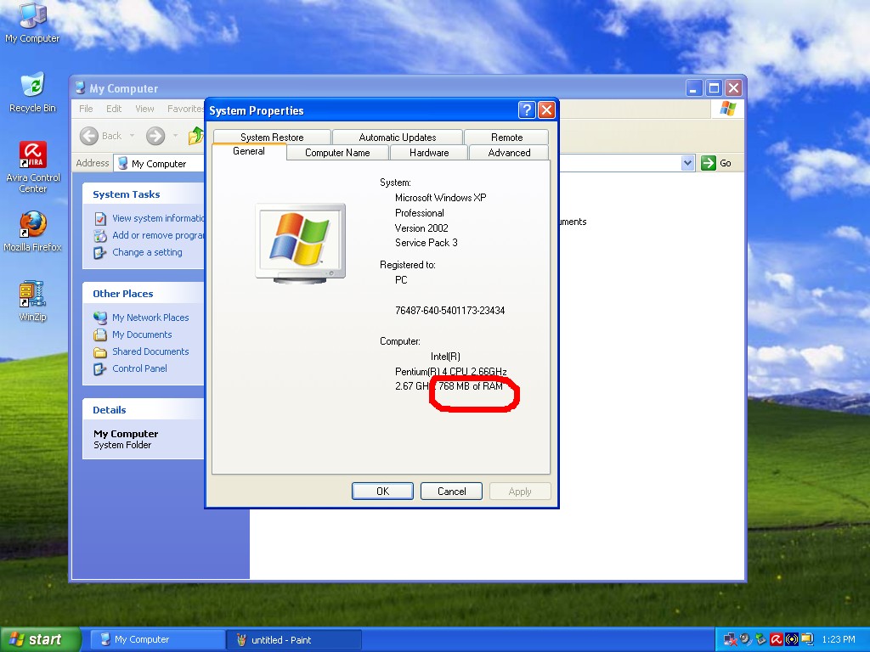This screenshot has width=870, height=652.
Task: Click the red Avira tray icon
Action: click(x=777, y=639)
